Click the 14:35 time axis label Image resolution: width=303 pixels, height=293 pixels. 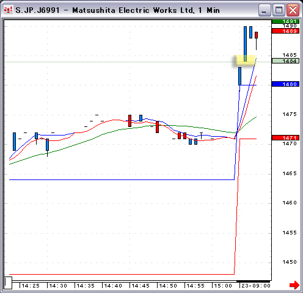[86, 286]
